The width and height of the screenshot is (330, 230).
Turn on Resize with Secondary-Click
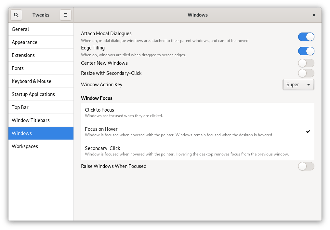tap(306, 73)
